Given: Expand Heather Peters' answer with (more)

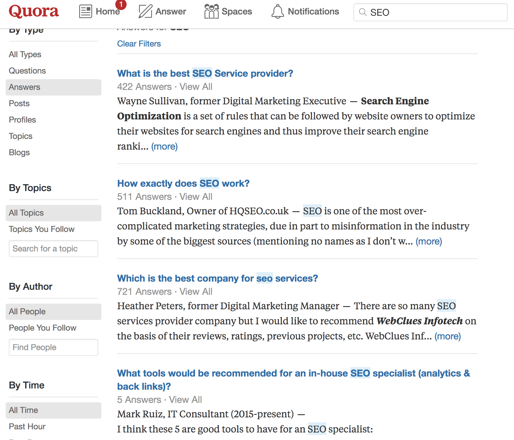Looking at the screenshot, I should [x=448, y=336].
